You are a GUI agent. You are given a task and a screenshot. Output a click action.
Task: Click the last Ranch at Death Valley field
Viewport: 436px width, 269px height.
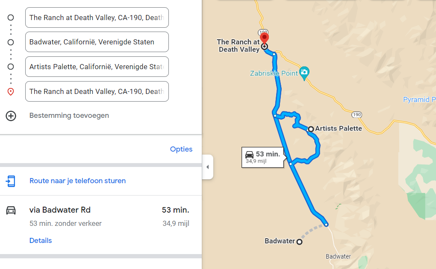(x=97, y=91)
